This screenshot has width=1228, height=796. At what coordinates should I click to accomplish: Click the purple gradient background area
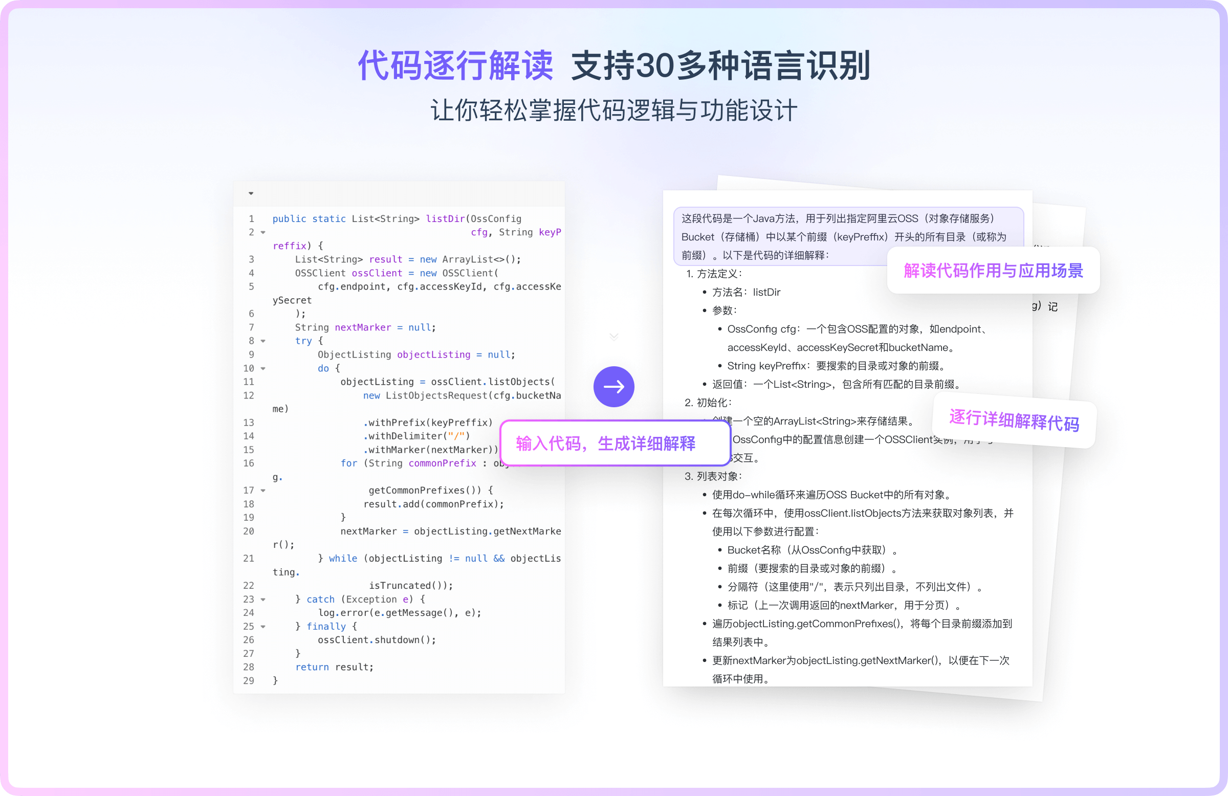(x=614, y=398)
